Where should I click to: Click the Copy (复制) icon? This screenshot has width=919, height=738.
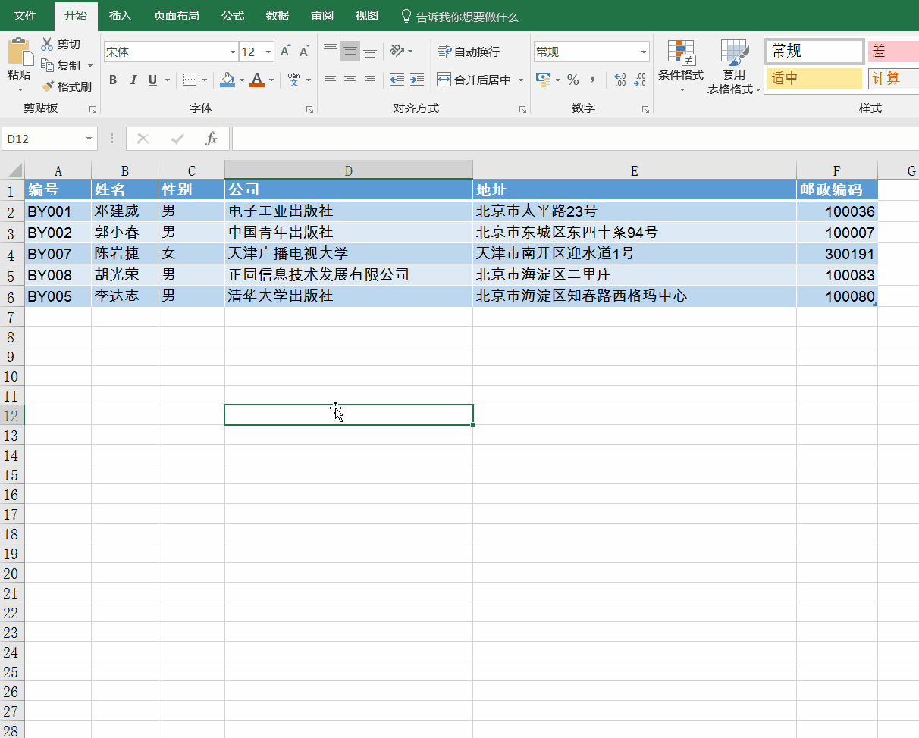click(47, 65)
